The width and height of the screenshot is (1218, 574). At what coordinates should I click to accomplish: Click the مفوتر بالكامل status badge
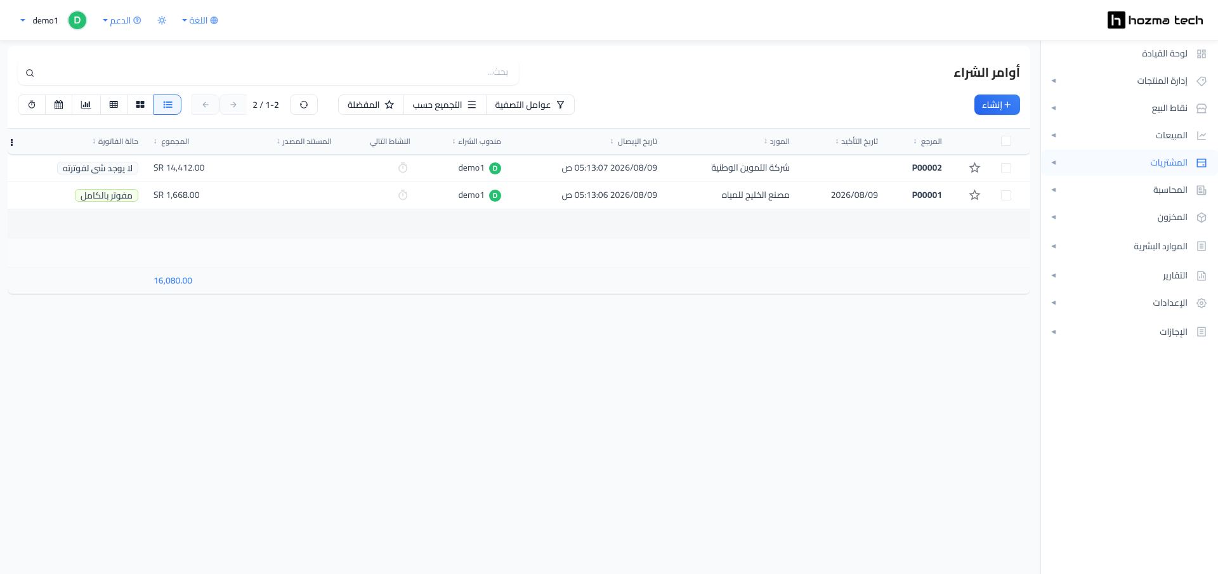(107, 195)
